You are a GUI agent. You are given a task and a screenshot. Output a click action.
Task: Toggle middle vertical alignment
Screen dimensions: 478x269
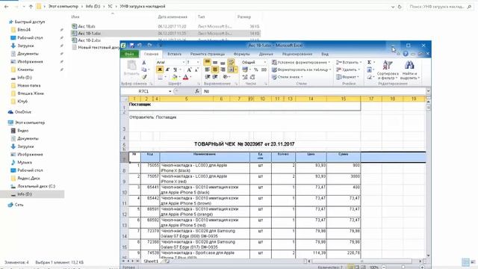point(215,62)
